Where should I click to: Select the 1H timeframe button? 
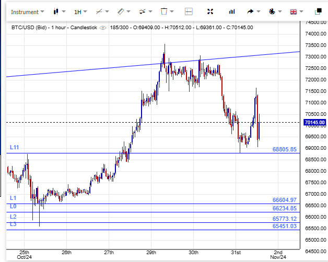[x=78, y=12]
